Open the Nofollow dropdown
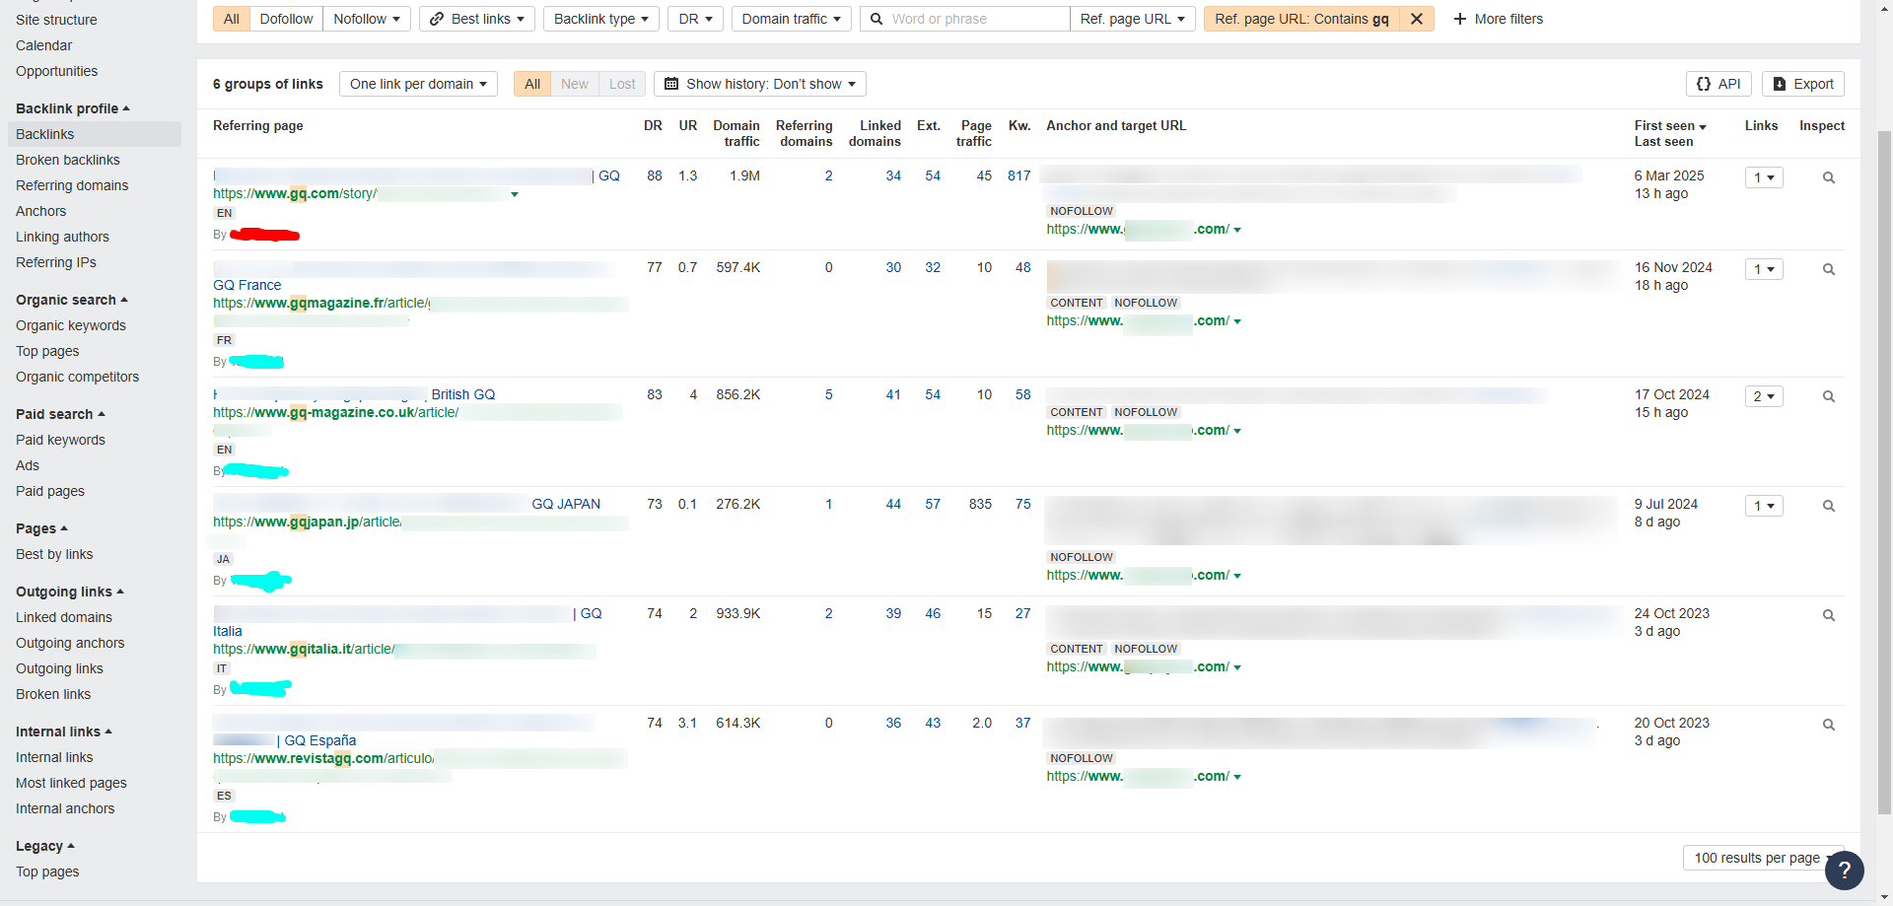Image resolution: width=1893 pixels, height=906 pixels. tap(367, 19)
